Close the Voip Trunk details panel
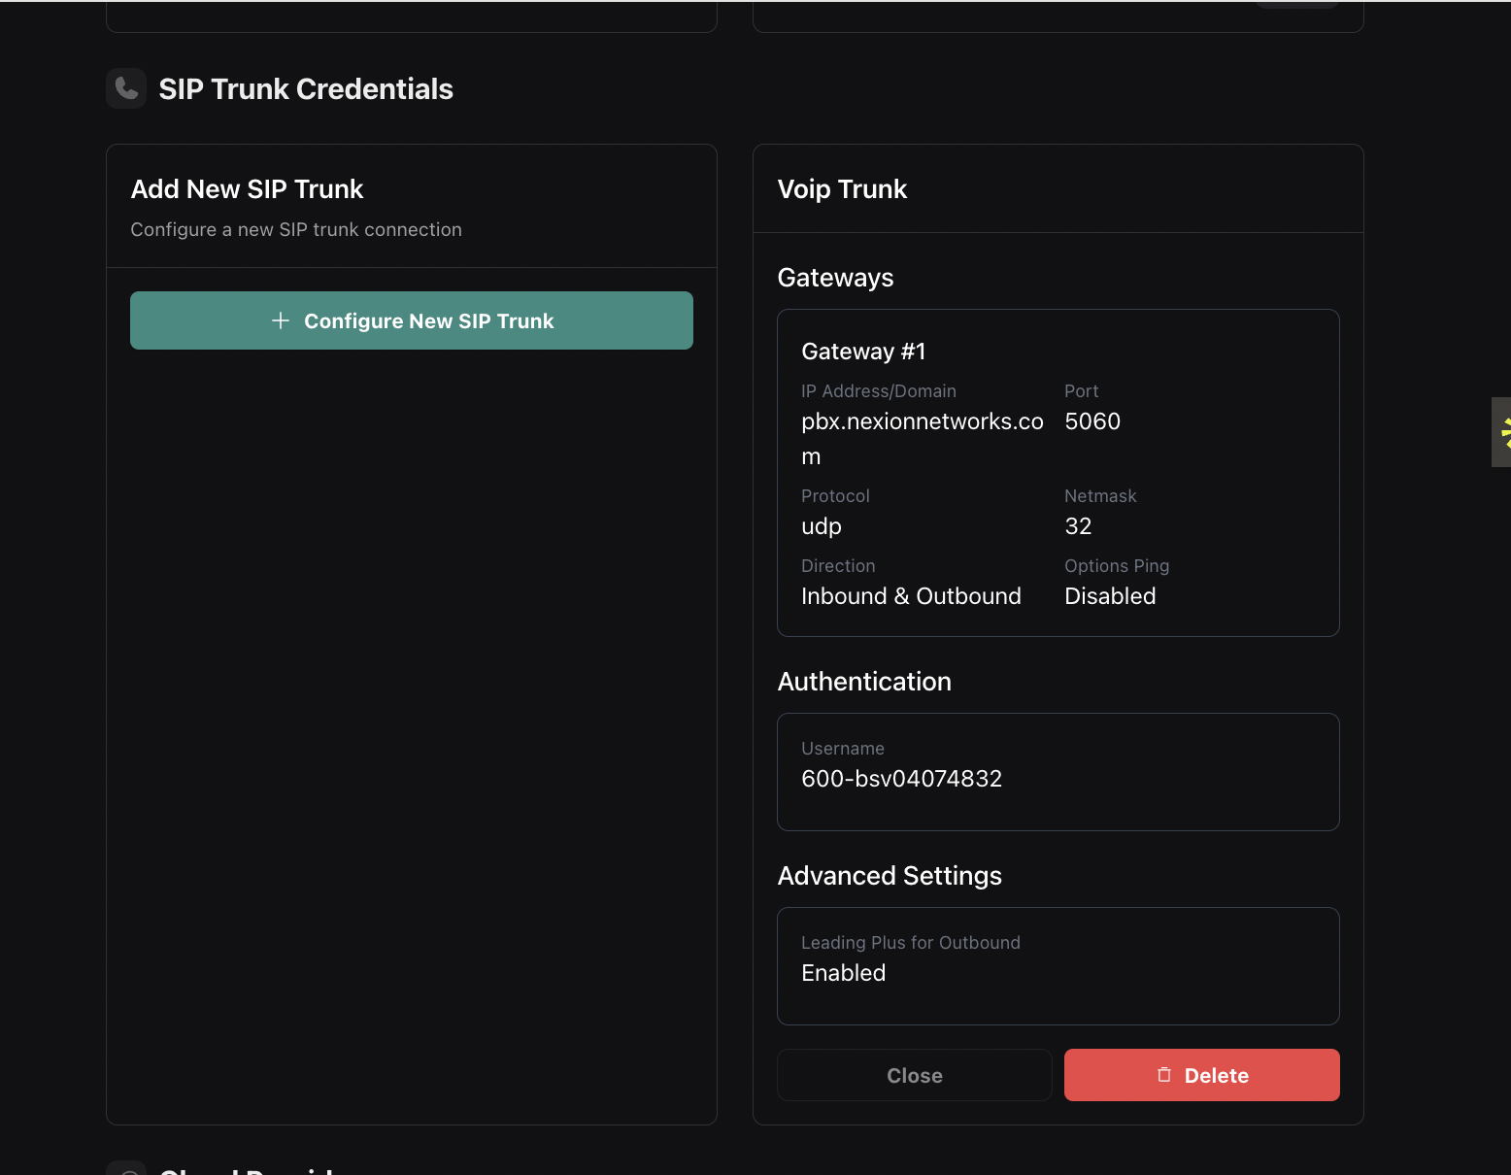This screenshot has width=1511, height=1175. (x=913, y=1075)
